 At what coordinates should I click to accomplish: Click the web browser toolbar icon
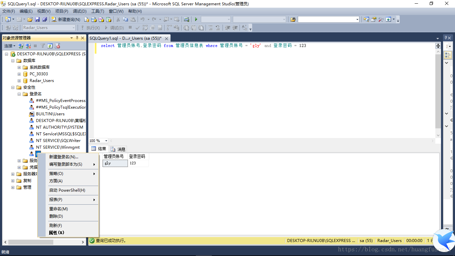(x=388, y=19)
